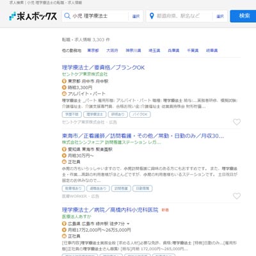Click the blue 検索 button
Image resolution: width=256 pixels, height=256 pixels.
(243, 16)
